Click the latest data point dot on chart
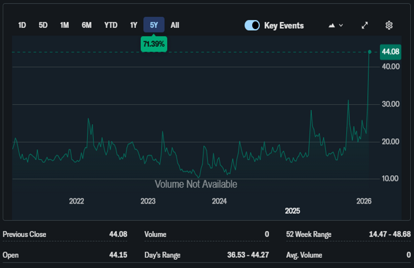 pos(370,52)
